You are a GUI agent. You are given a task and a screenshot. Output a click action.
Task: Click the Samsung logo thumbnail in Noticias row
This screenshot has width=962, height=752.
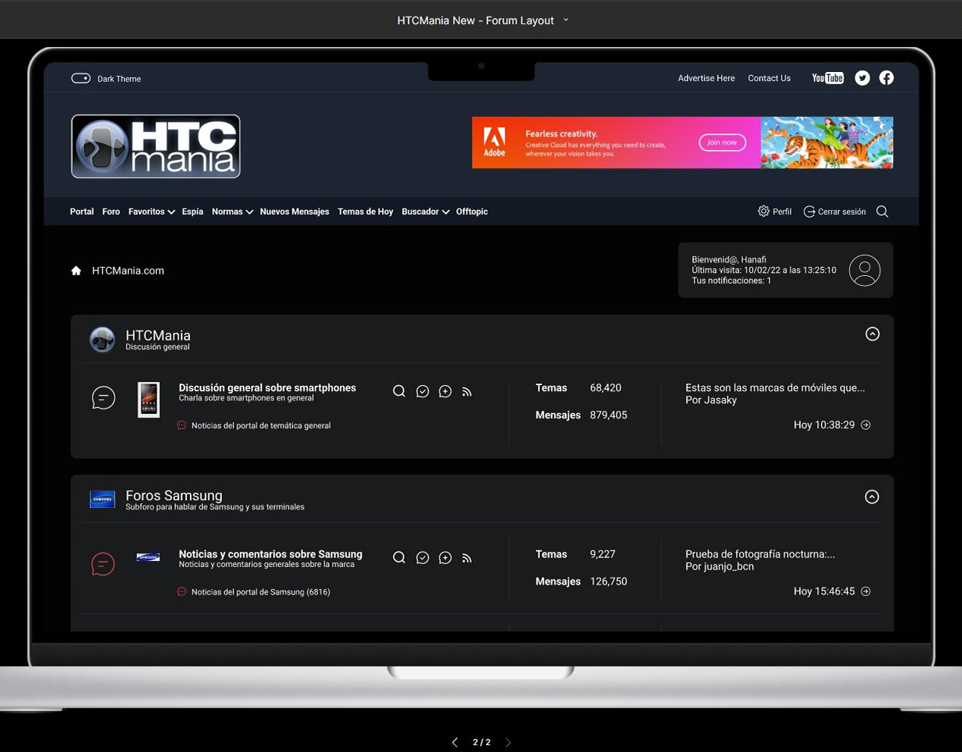148,557
